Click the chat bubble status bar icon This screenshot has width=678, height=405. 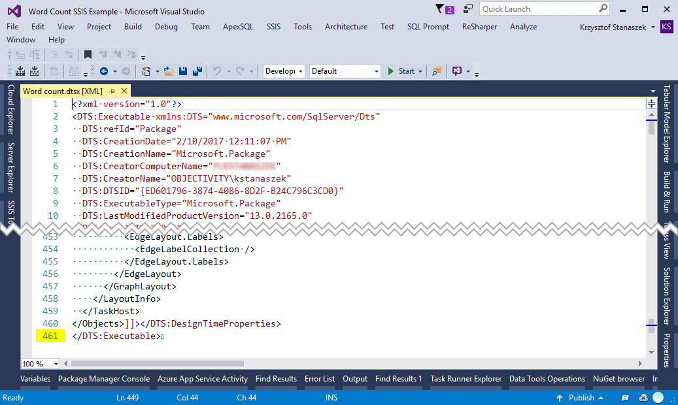click(625, 398)
